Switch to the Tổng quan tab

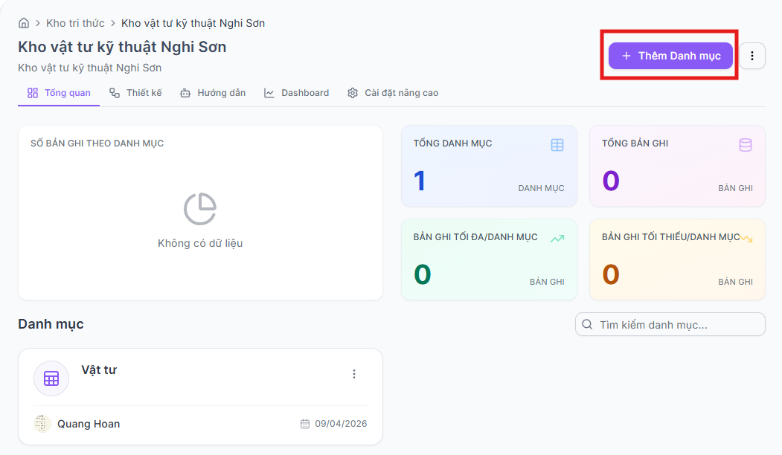59,93
